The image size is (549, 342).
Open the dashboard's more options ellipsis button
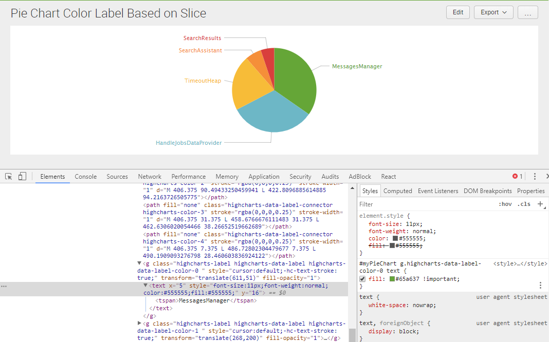point(527,12)
